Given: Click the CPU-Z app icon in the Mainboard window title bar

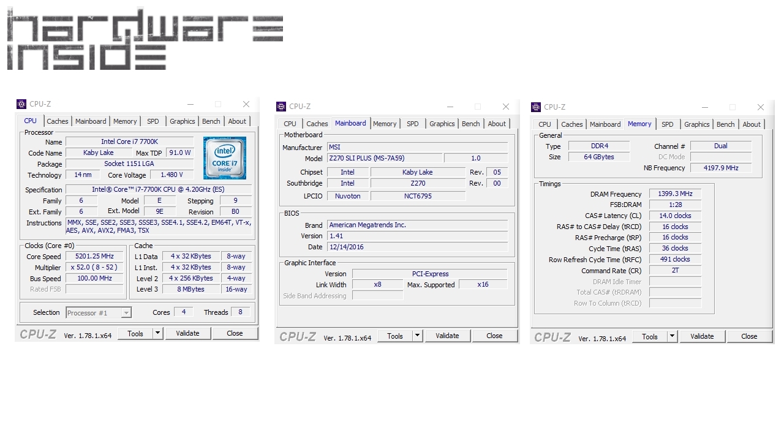Looking at the screenshot, I should 281,107.
